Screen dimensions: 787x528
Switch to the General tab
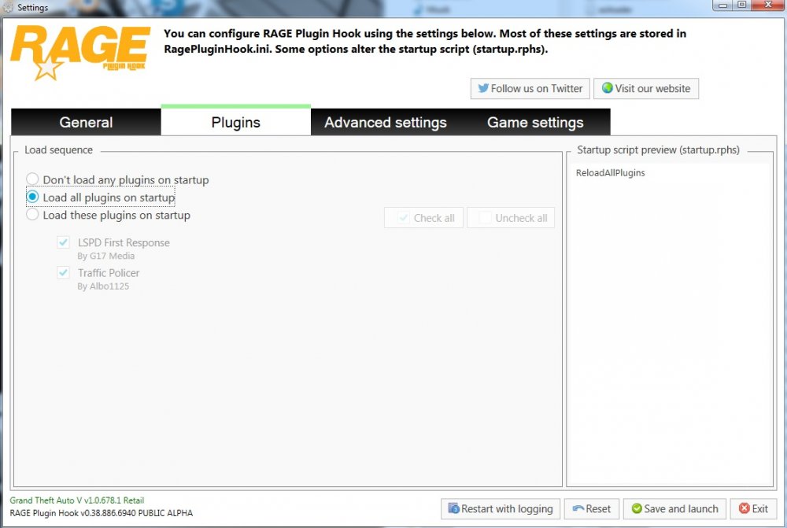tap(86, 122)
